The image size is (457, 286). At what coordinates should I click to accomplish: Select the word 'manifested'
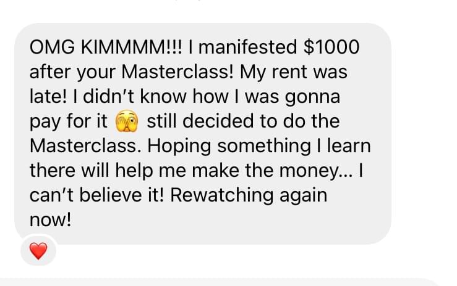click(x=248, y=47)
